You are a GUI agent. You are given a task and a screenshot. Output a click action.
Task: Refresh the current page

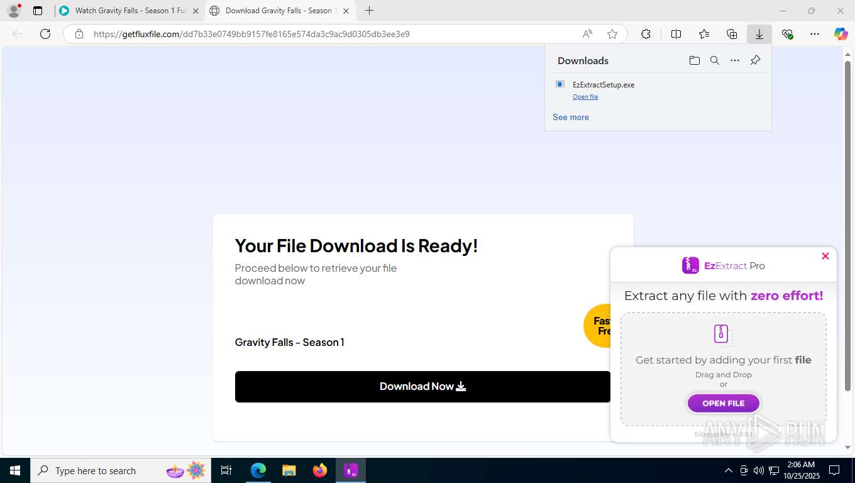coord(45,34)
